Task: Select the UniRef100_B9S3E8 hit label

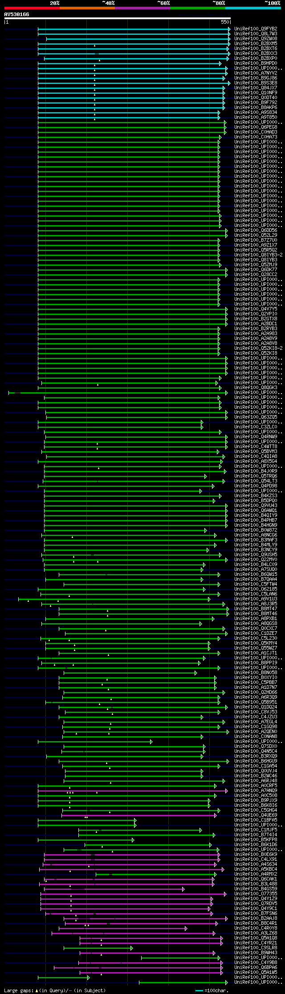Action: pyautogui.click(x=256, y=83)
